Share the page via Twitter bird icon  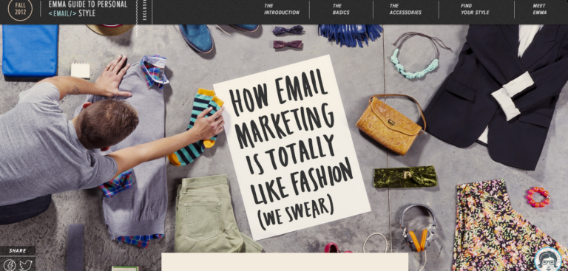click(26, 265)
